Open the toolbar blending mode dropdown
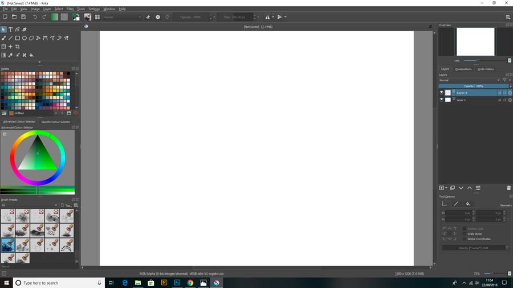Screen dimensions: 513x288 pyautogui.click(x=122, y=17)
